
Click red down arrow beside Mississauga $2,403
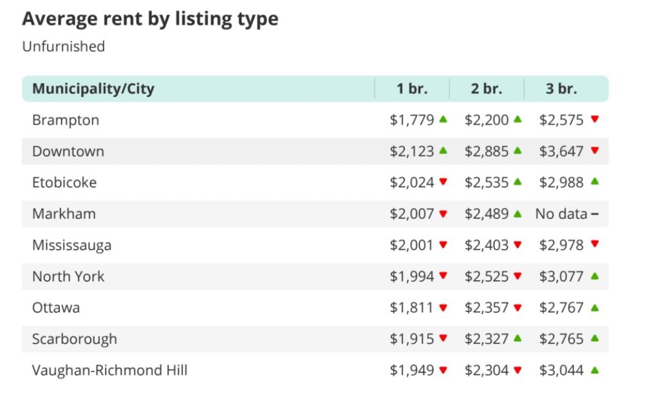click(518, 245)
